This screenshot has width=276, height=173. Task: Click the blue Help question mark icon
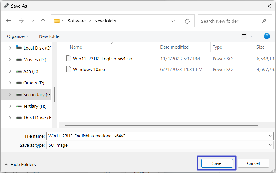point(267,36)
